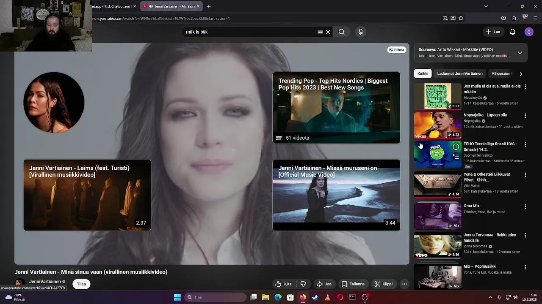Open options menu for Jonna Tervomaa video
The height and width of the screenshot is (304, 542).
[x=525, y=235]
